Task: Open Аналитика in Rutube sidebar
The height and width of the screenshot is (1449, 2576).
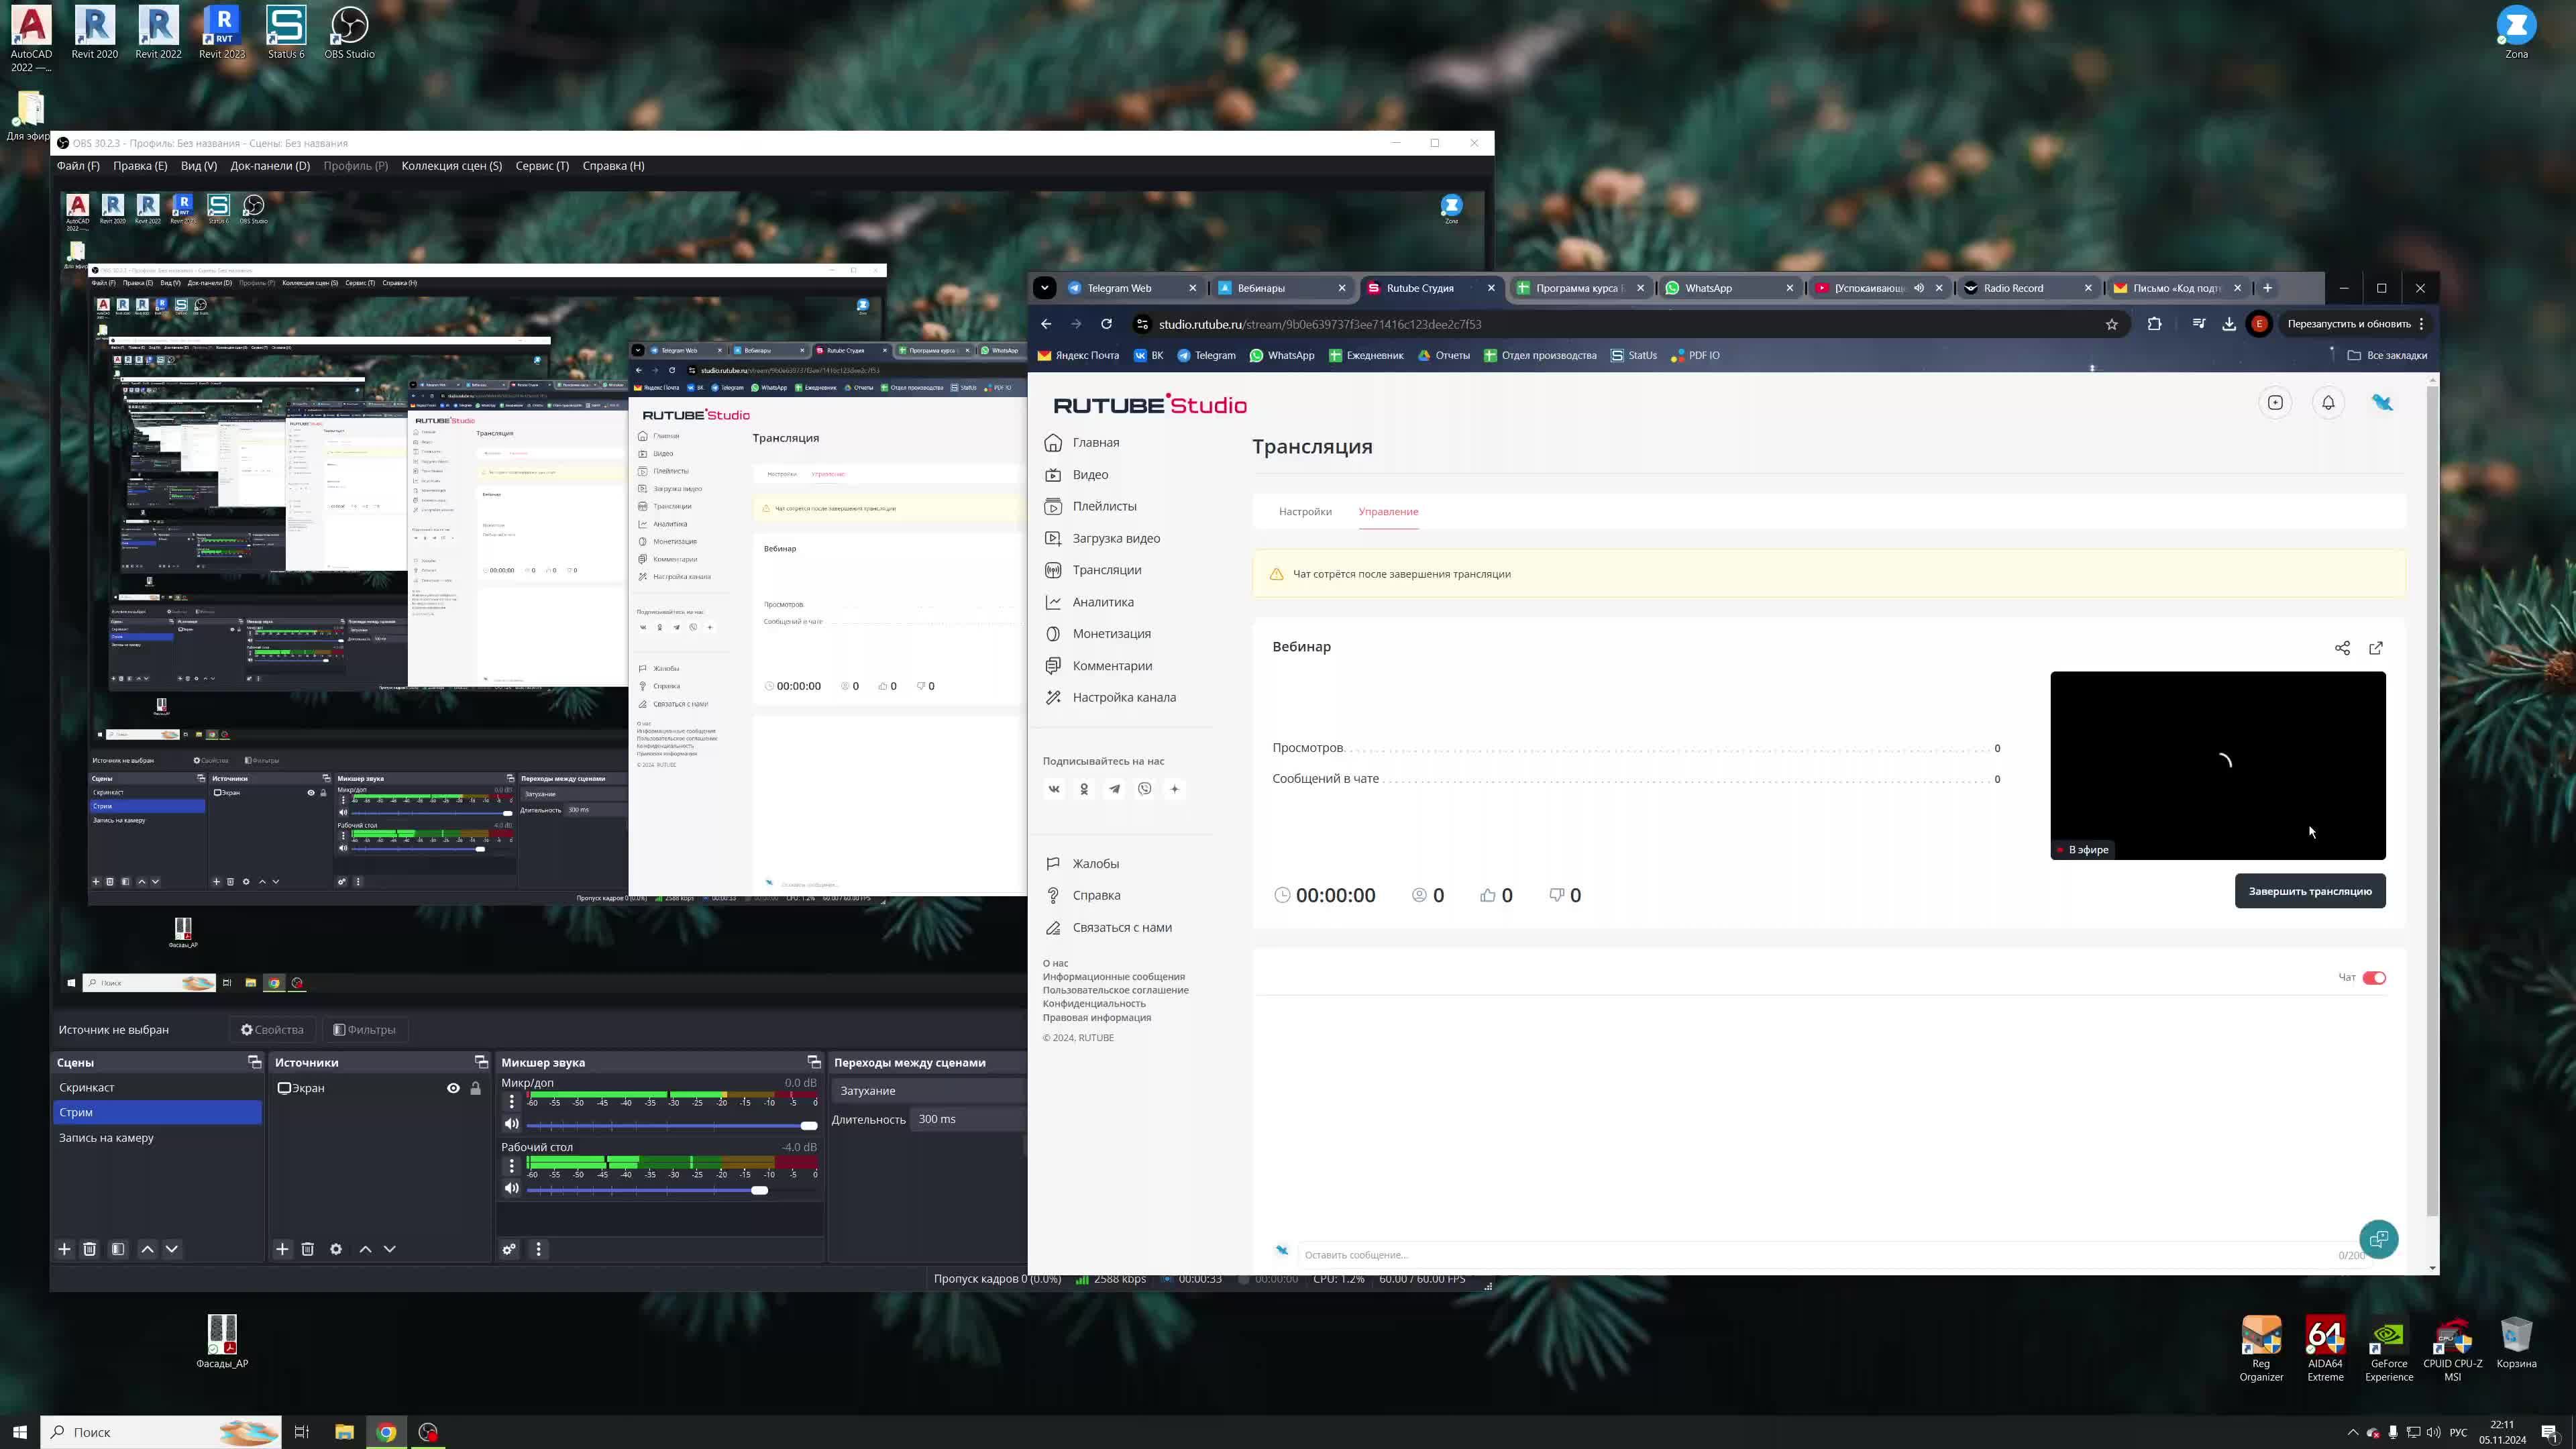Action: (1102, 602)
